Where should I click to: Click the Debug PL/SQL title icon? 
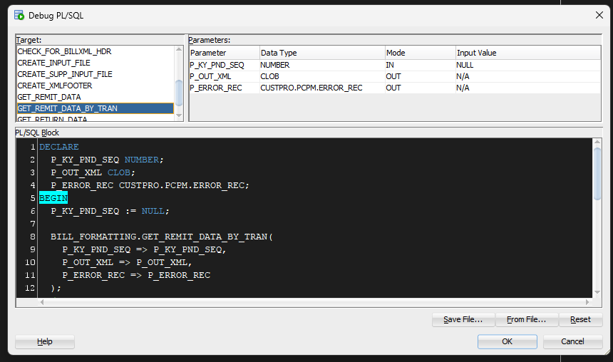click(19, 15)
